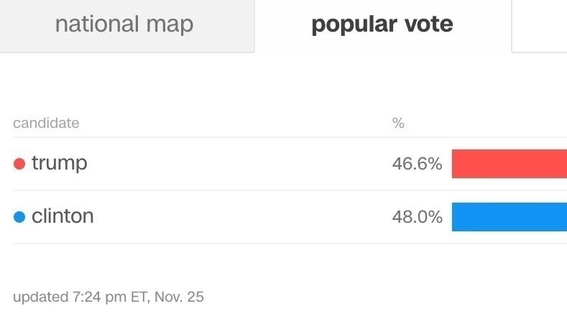
Task: Click the word 'map' in the national map tab
Action: [170, 24]
